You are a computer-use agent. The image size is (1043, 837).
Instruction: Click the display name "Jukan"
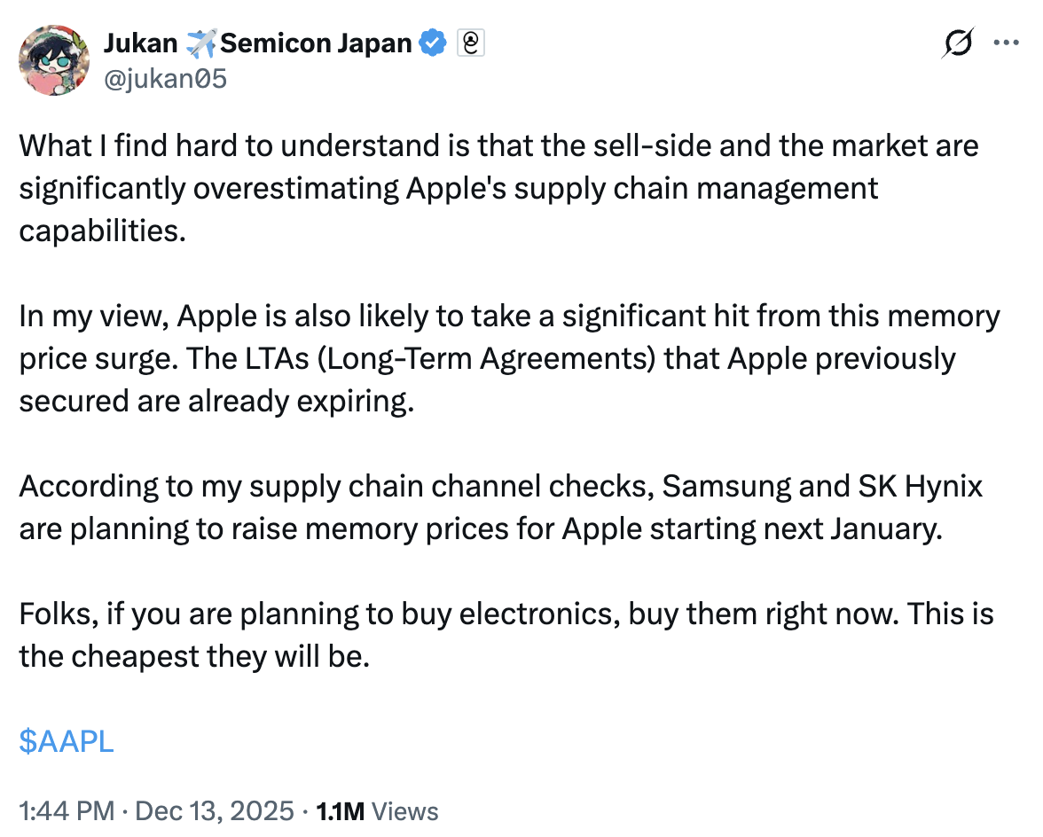point(140,43)
